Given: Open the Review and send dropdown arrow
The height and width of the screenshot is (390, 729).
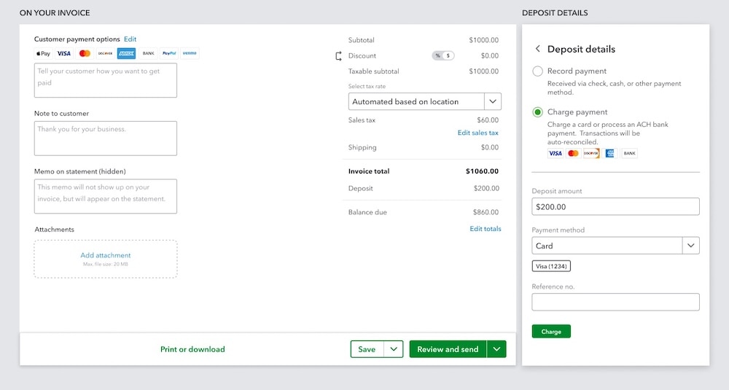Looking at the screenshot, I should 496,349.
